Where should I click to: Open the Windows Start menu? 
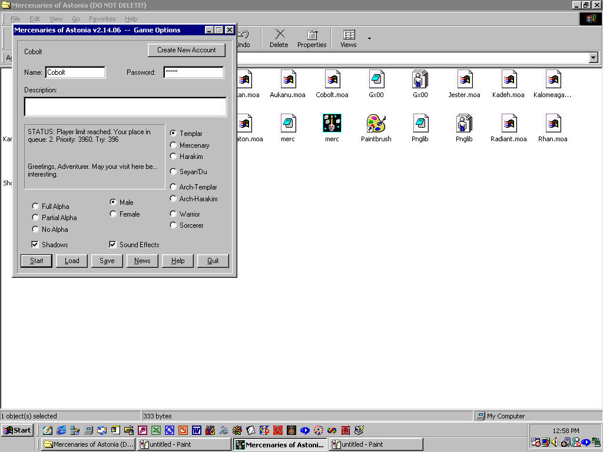pos(17,430)
